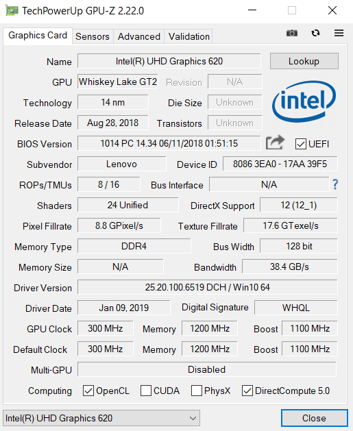Viewport: 353px width, 431px height.
Task: Toggle the UEFI checkbox
Action: pyautogui.click(x=300, y=144)
